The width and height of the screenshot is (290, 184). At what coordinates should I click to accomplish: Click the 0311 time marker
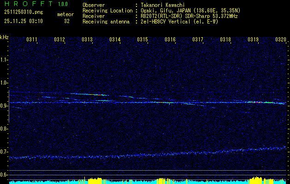click(32, 40)
